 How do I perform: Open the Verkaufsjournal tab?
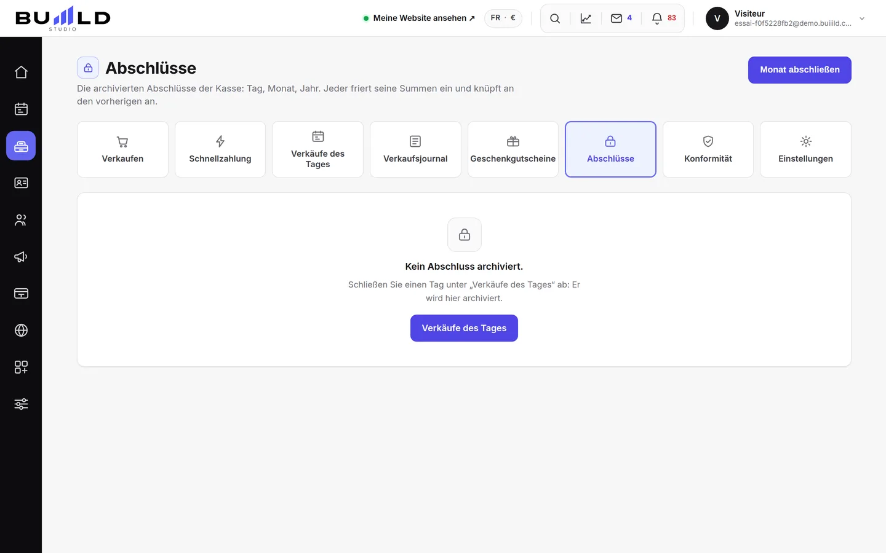(415, 149)
